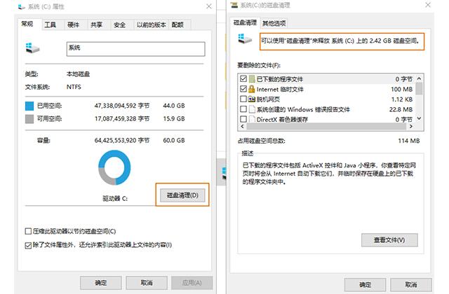
Task: Open the 共享 tab
Action: tap(97, 25)
